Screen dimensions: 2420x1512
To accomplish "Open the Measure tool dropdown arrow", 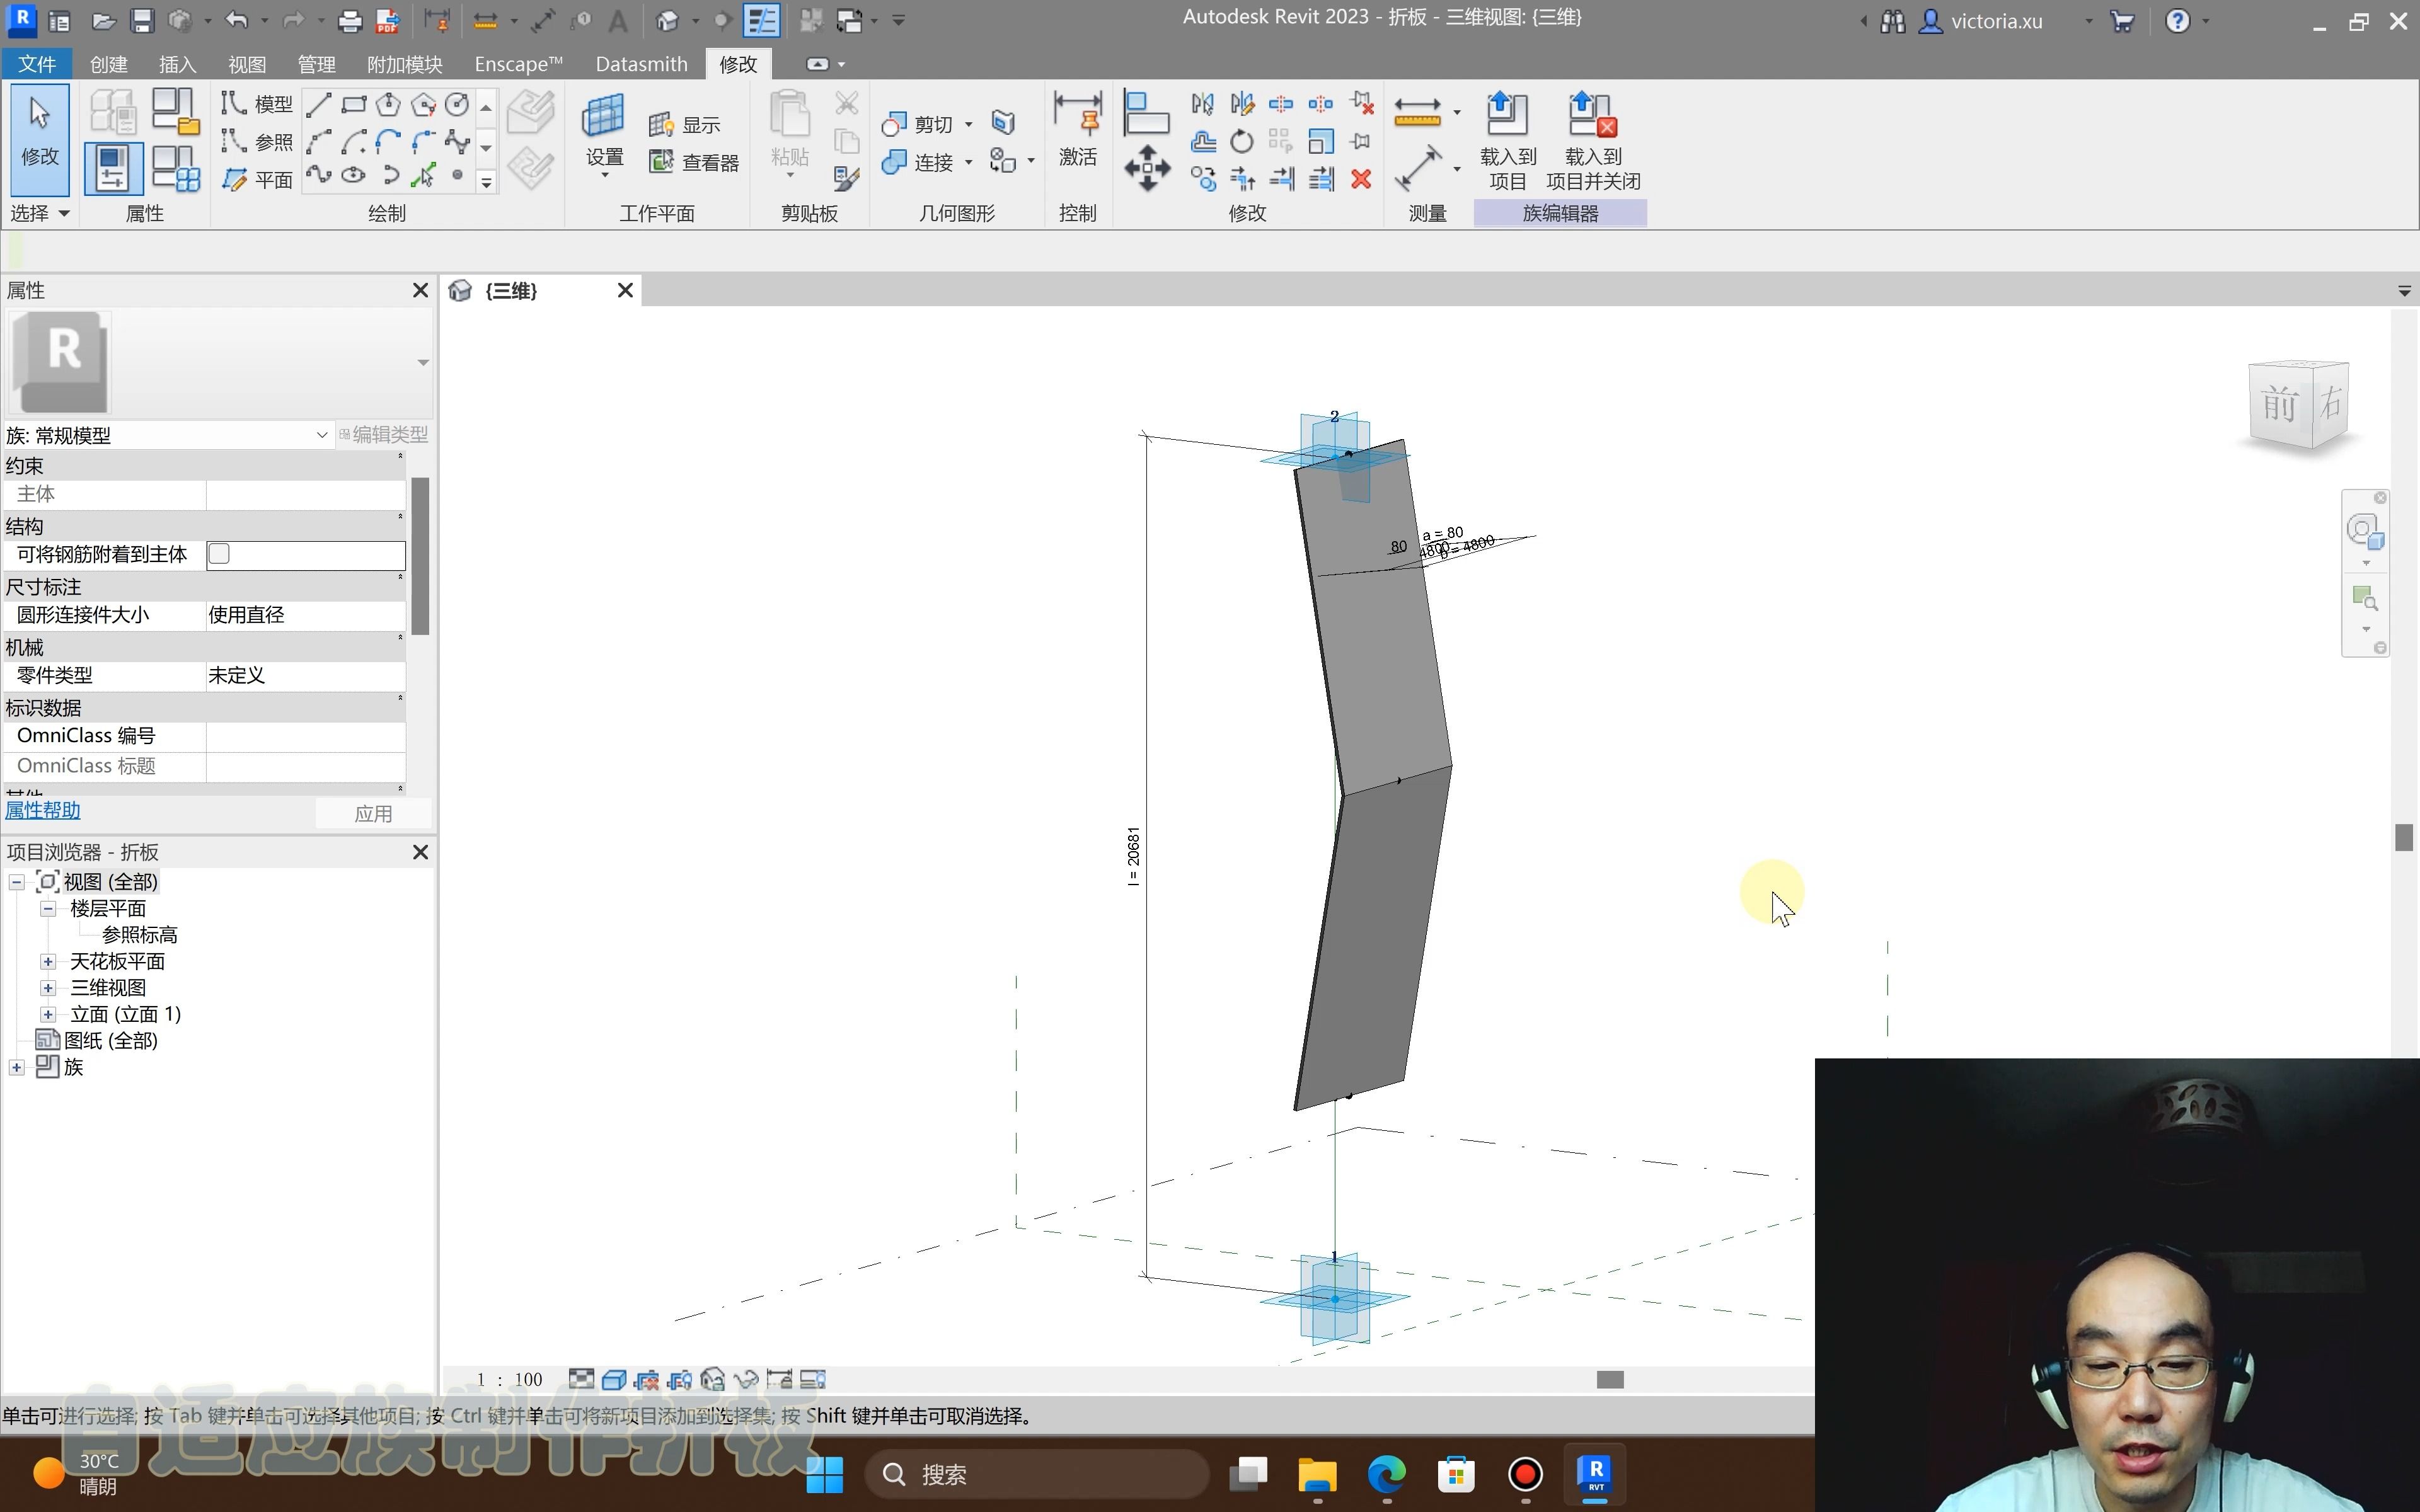I will point(1457,112).
